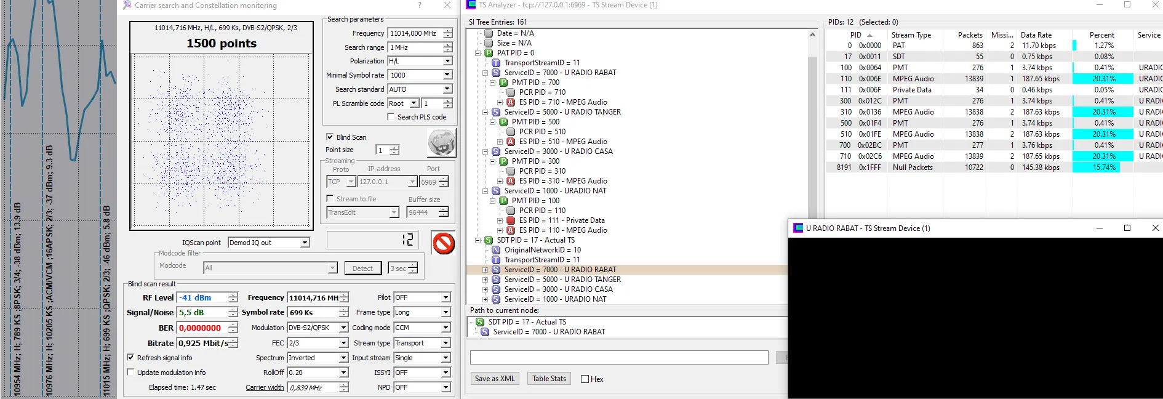Click the red Private Data icon for ES PID 111
Viewport: 1163px width, 399px height.
pos(510,220)
